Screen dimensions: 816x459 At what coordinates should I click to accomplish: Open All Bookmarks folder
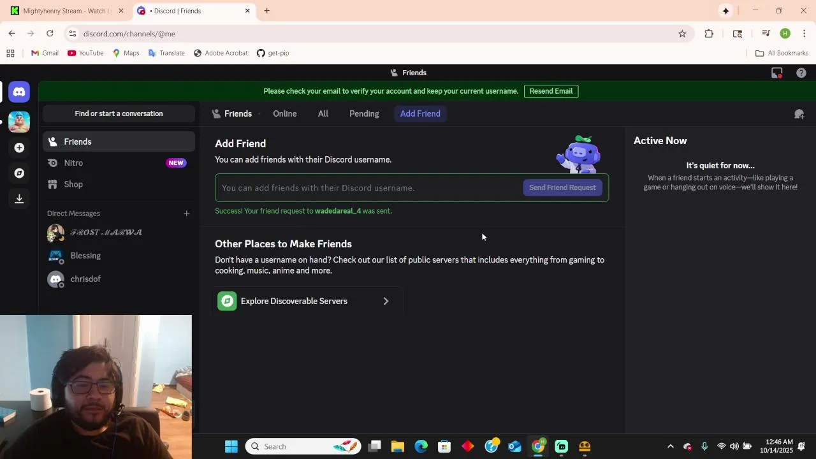pos(782,54)
